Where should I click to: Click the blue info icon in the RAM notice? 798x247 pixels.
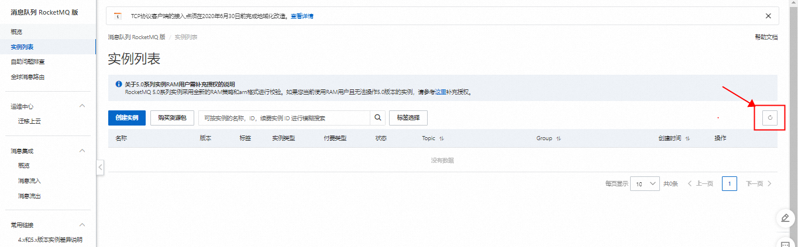coord(119,85)
